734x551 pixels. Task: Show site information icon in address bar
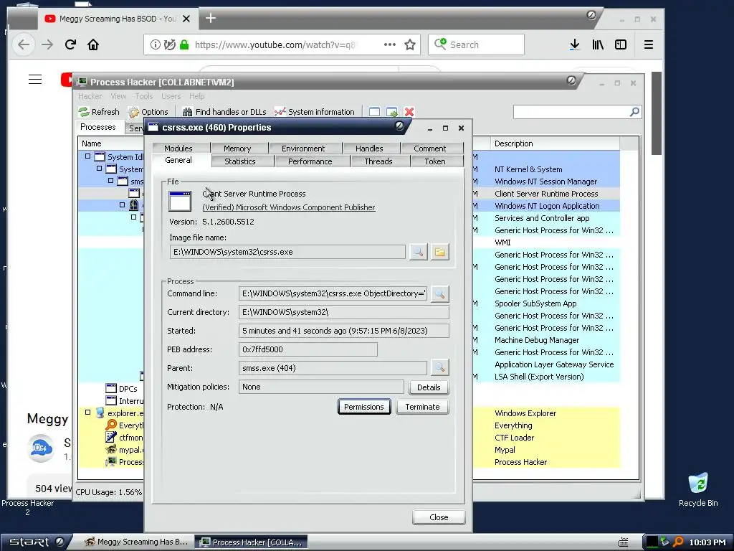tap(155, 45)
